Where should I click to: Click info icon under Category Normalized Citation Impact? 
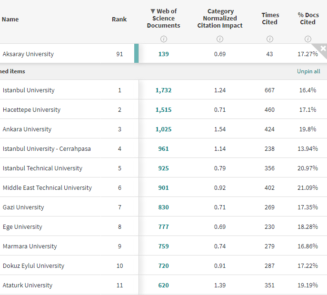tap(220, 39)
